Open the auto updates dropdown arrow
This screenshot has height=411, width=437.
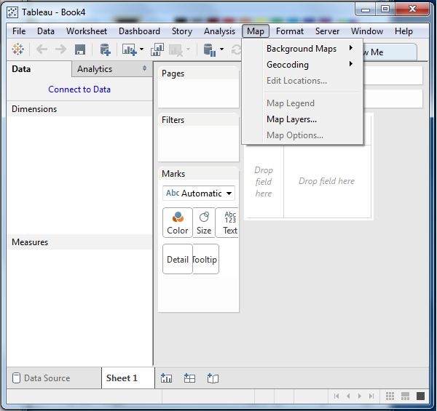click(221, 49)
